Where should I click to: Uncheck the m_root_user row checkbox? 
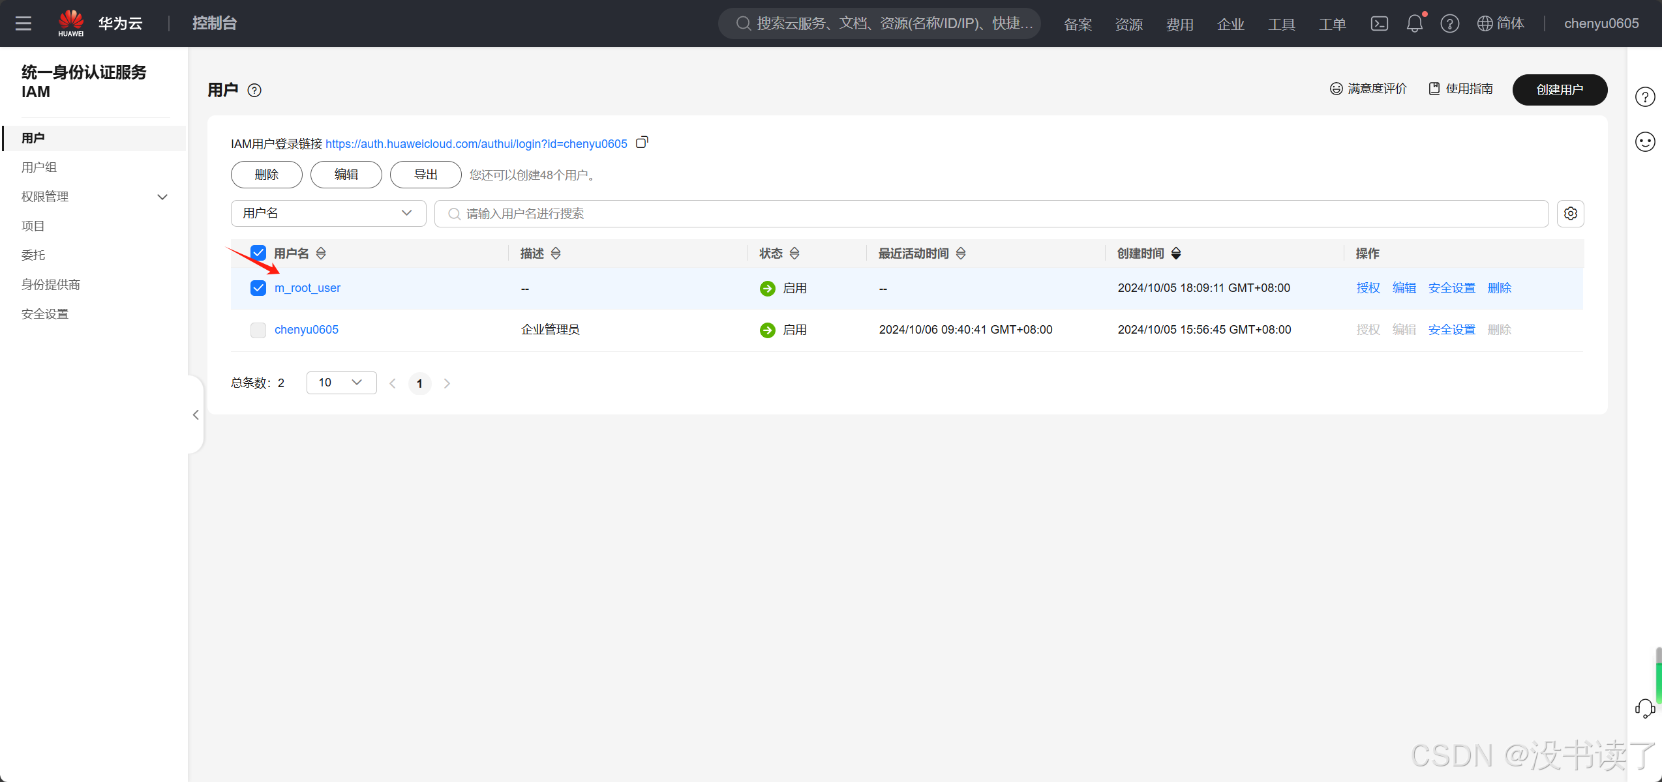pos(258,288)
